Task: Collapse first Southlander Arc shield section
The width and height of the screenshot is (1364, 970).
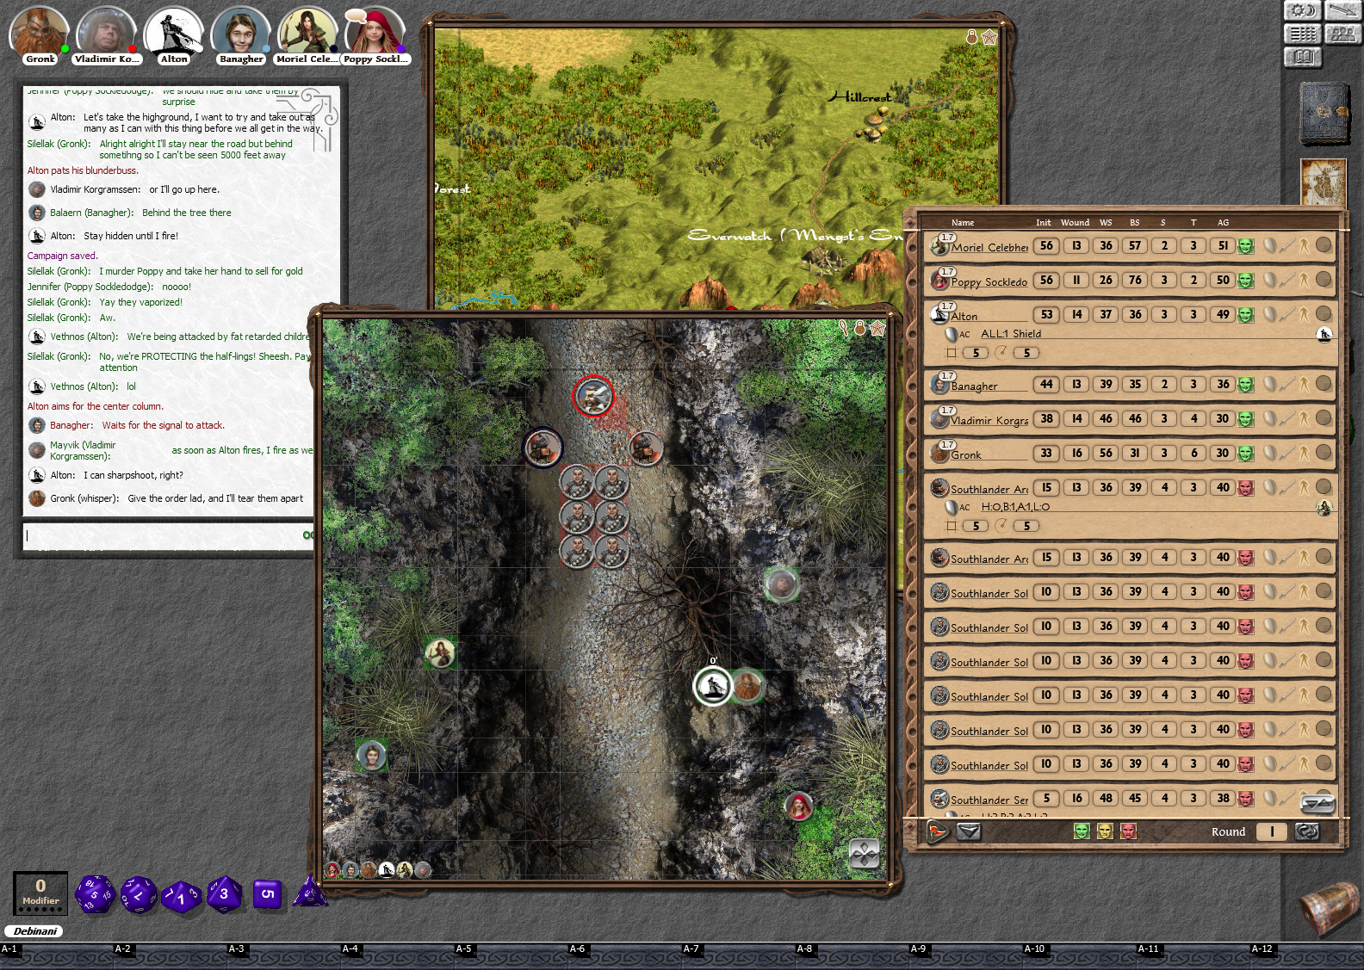Action: point(1270,488)
